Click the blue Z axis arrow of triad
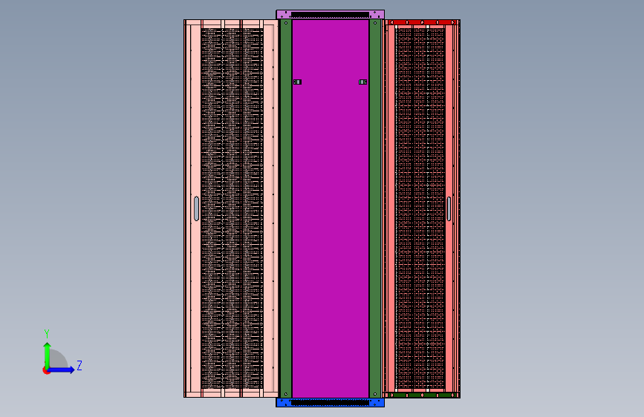 click(62, 370)
